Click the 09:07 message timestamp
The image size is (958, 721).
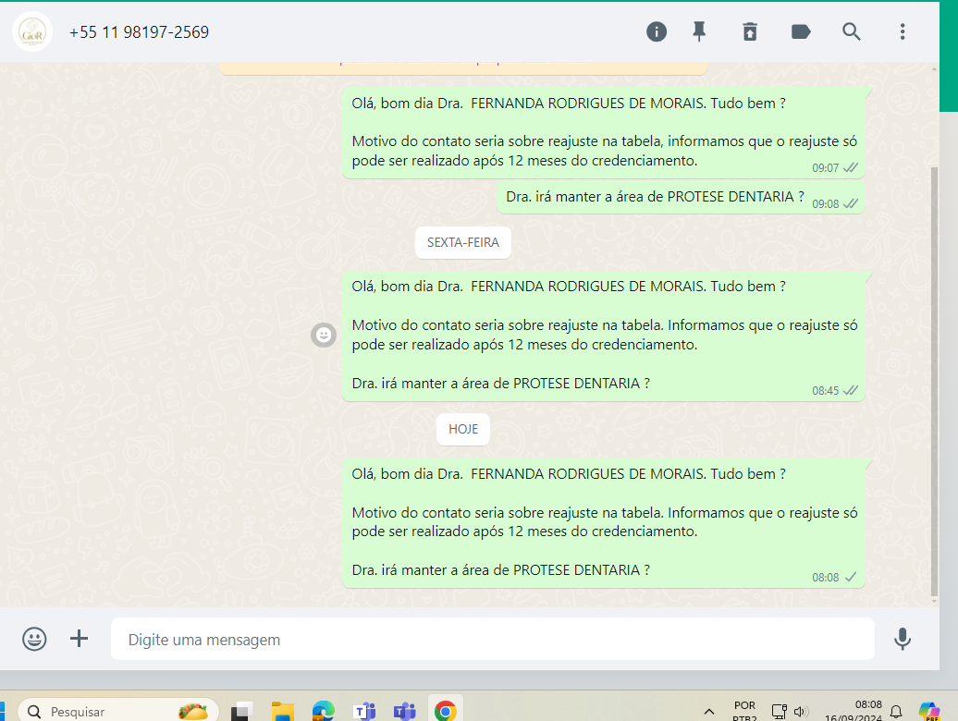[x=825, y=168]
